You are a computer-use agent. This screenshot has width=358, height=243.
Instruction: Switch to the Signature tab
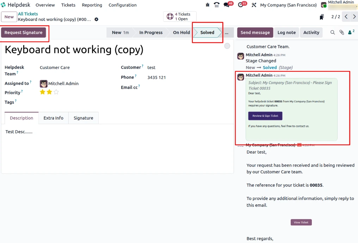point(84,118)
